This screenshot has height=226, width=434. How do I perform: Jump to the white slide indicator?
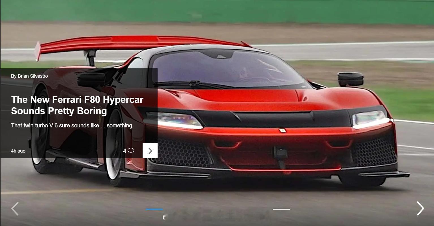click(x=282, y=209)
